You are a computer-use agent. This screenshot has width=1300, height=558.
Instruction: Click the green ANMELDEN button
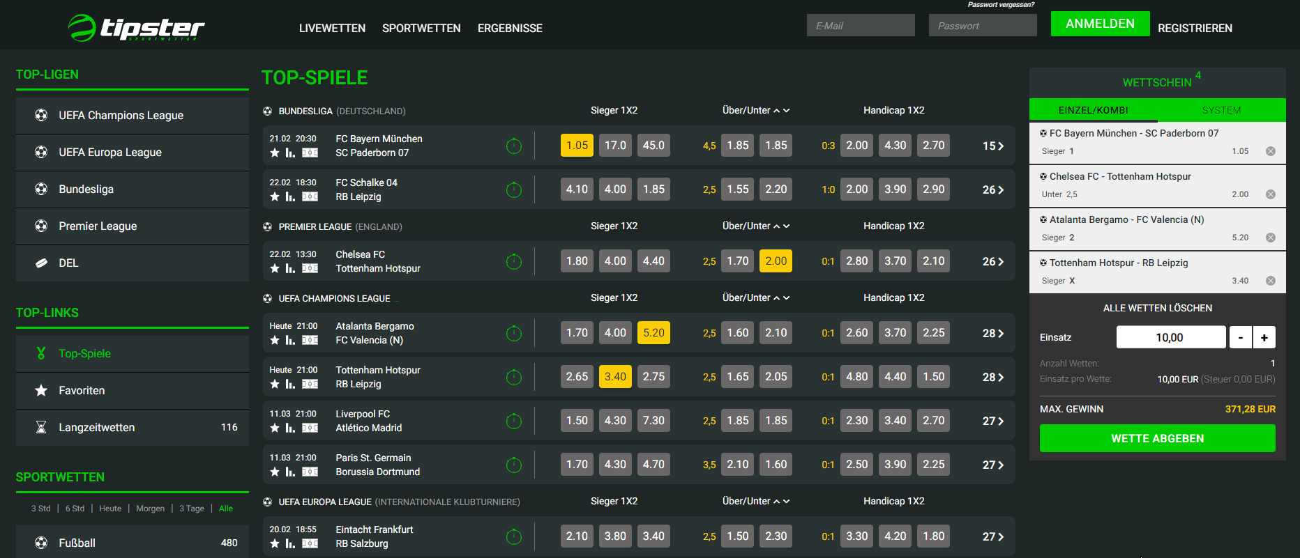[x=1100, y=24]
